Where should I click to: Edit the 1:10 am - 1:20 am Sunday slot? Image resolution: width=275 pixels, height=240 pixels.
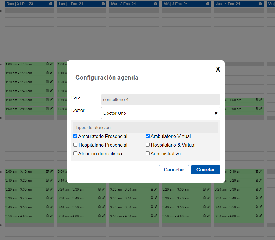[x=51, y=73]
